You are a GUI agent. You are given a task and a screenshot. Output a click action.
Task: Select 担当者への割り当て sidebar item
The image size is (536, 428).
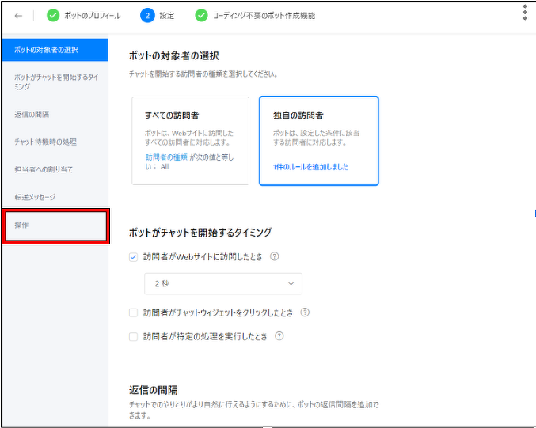pyautogui.click(x=44, y=169)
